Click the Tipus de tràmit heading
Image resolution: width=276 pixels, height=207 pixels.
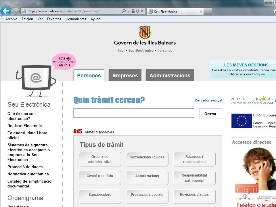pos(101,145)
